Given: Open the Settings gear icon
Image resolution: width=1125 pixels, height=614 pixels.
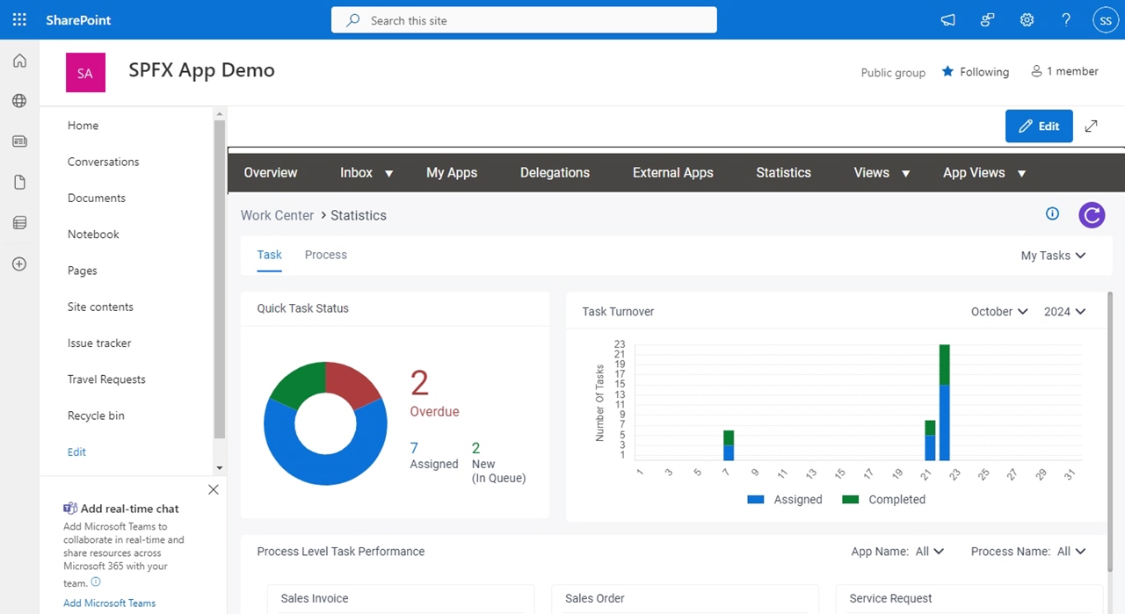Looking at the screenshot, I should pyautogui.click(x=1027, y=20).
